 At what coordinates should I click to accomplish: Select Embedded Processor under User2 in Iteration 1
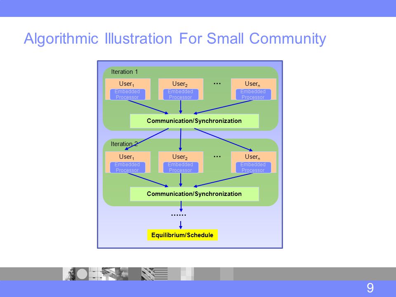pyautogui.click(x=181, y=94)
